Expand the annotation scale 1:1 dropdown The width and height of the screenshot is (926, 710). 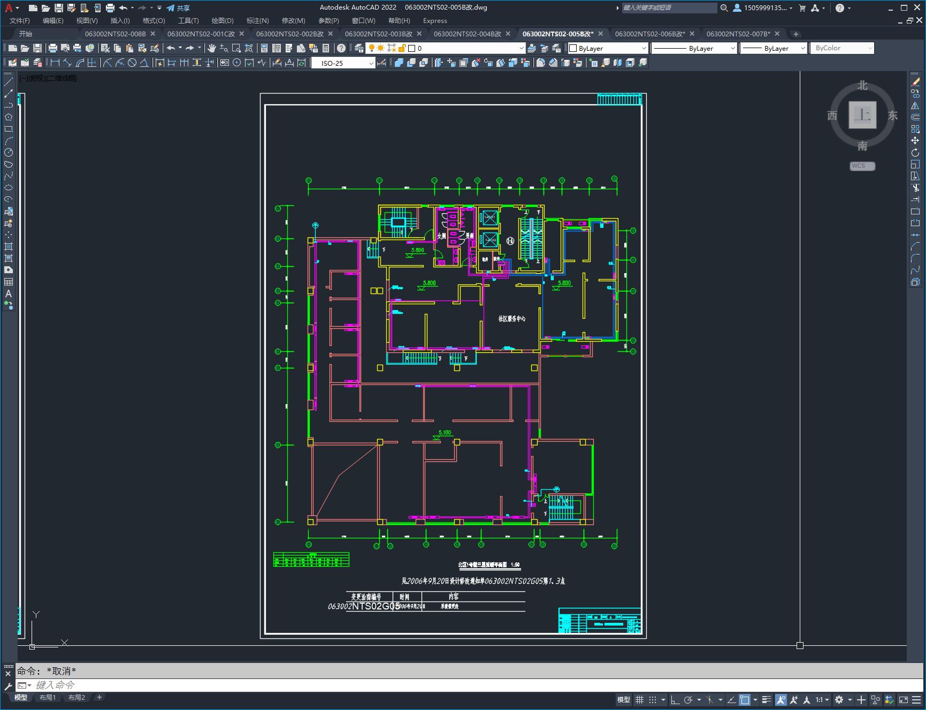pos(822,699)
